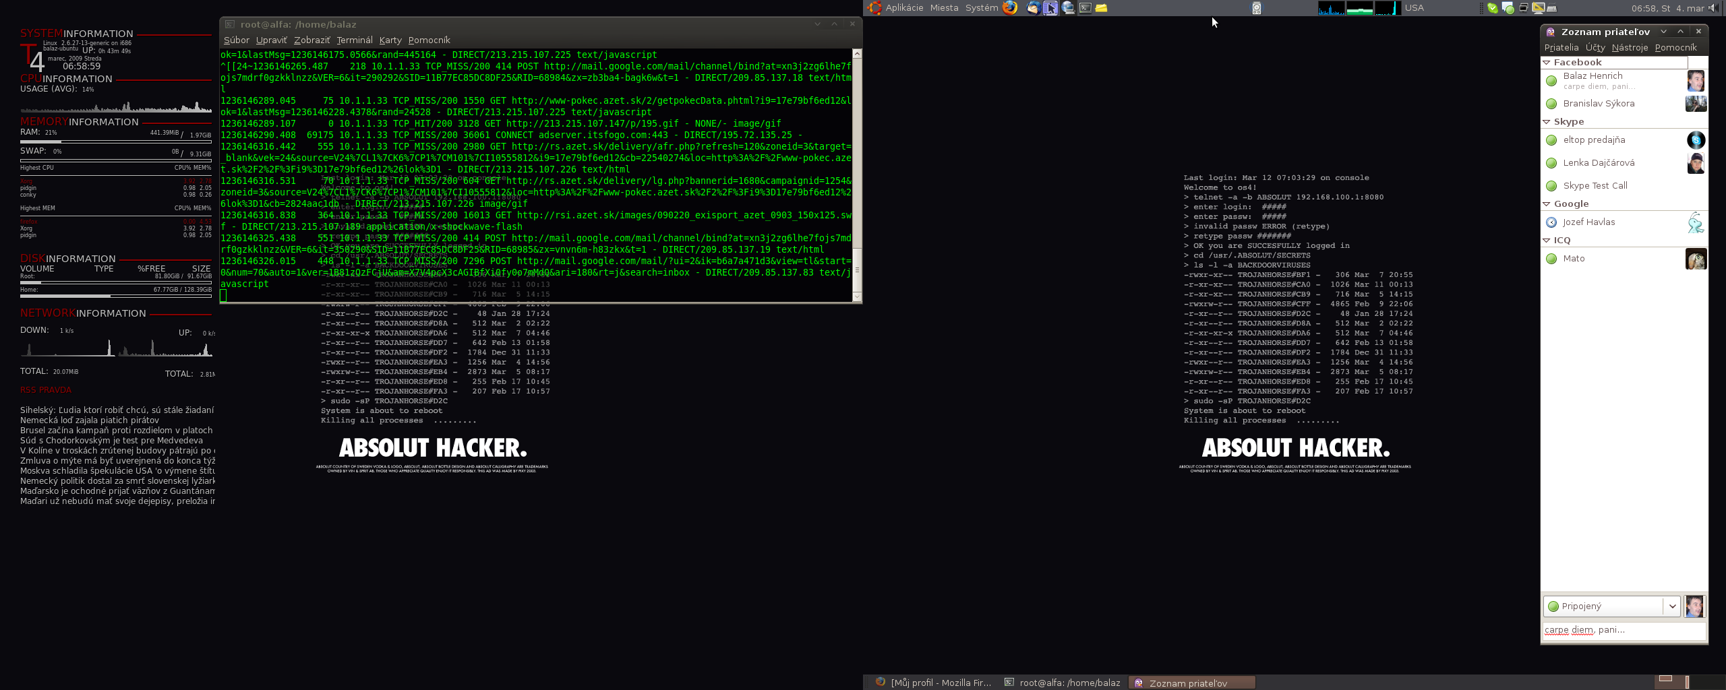Viewport: 1726px width, 690px height.
Task: Open Systém panel menu
Action: pos(982,8)
